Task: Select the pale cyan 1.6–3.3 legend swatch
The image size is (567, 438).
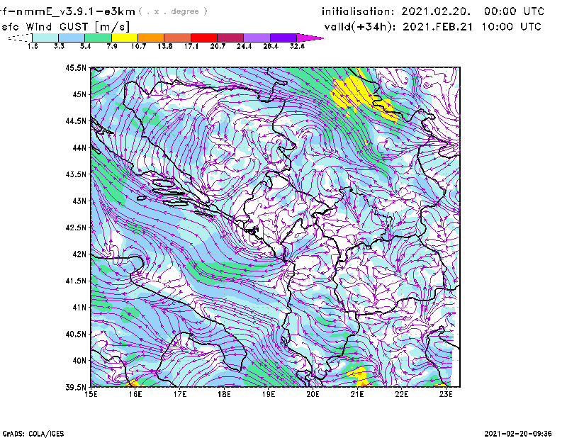Action: pos(46,38)
